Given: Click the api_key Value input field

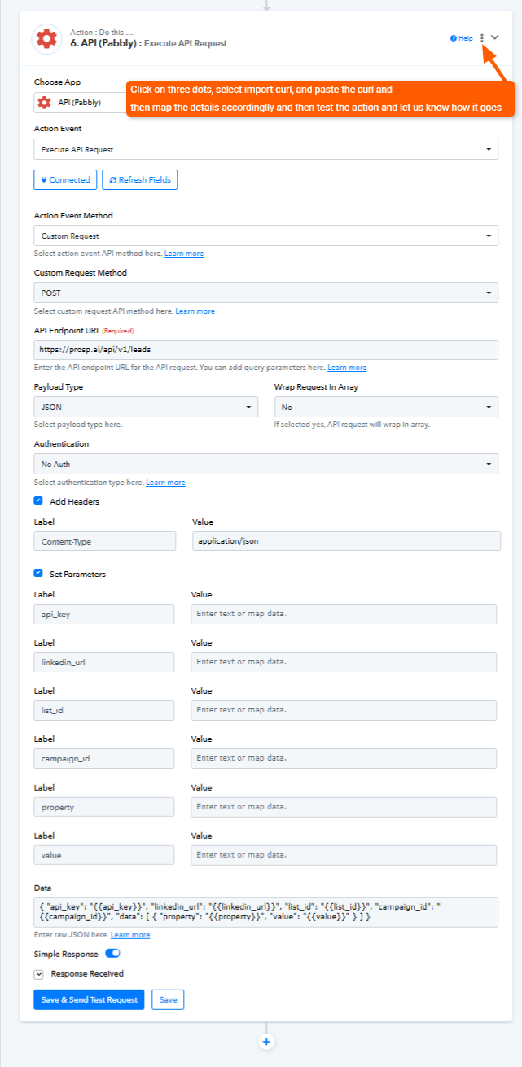Looking at the screenshot, I should point(344,614).
